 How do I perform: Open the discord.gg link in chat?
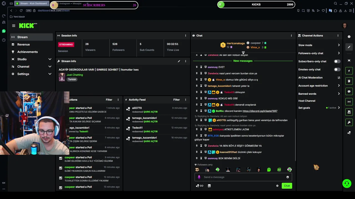(260, 111)
